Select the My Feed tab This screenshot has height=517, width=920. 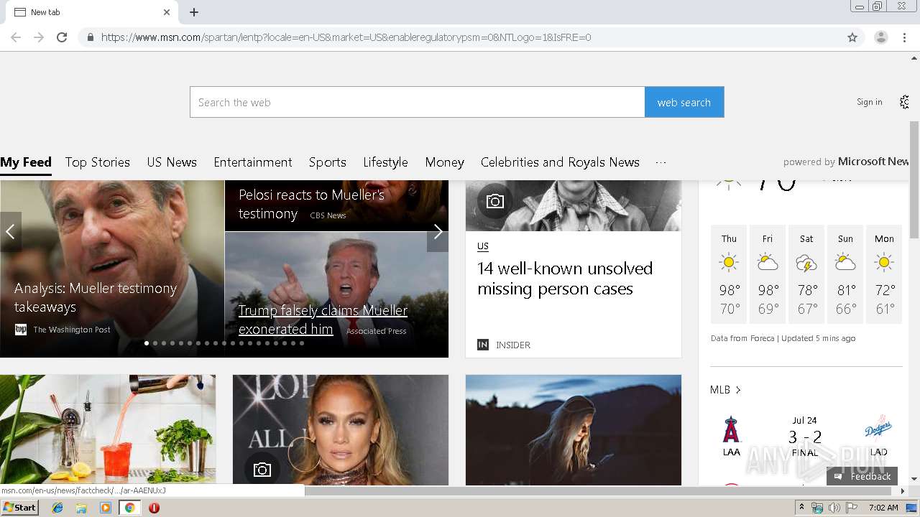point(26,162)
